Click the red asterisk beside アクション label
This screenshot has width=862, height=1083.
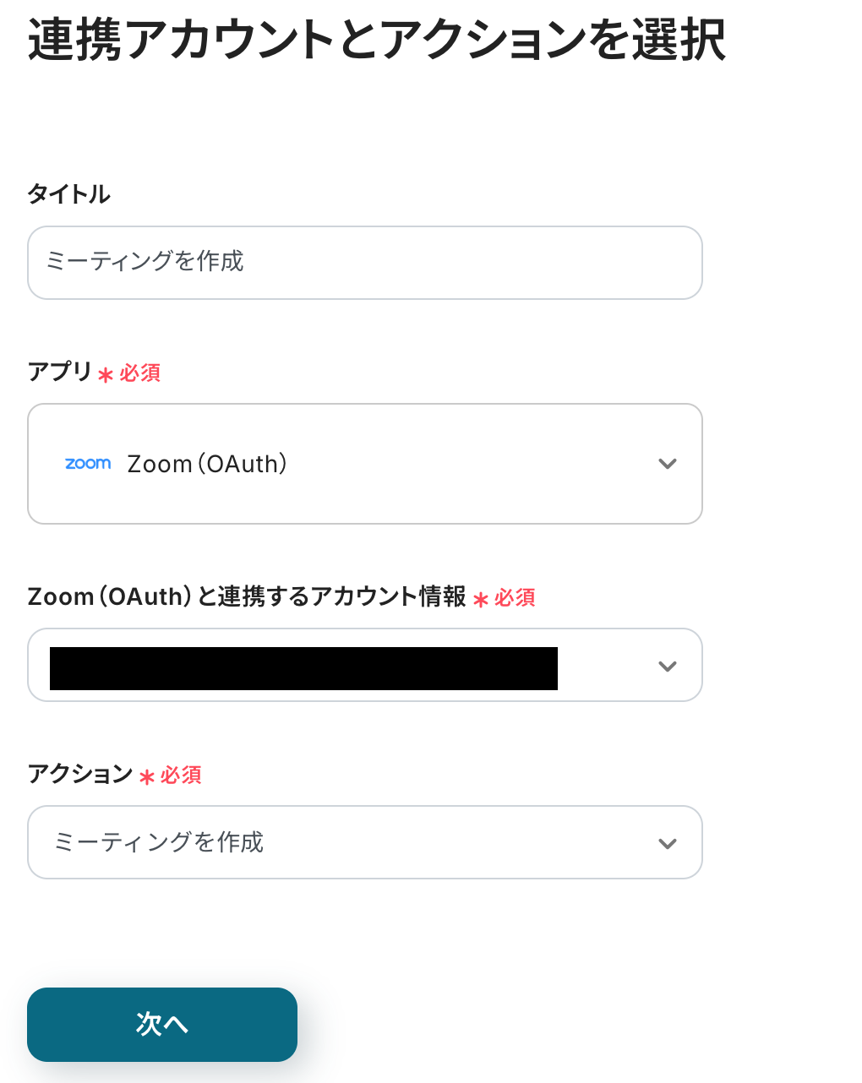(146, 776)
